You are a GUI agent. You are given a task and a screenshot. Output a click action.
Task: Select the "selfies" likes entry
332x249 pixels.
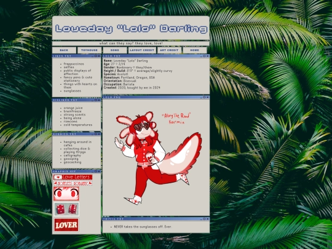pyautogui.click(x=69, y=67)
